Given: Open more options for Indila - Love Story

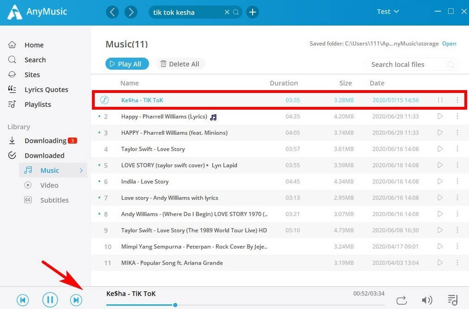Looking at the screenshot, I should coord(457,181).
